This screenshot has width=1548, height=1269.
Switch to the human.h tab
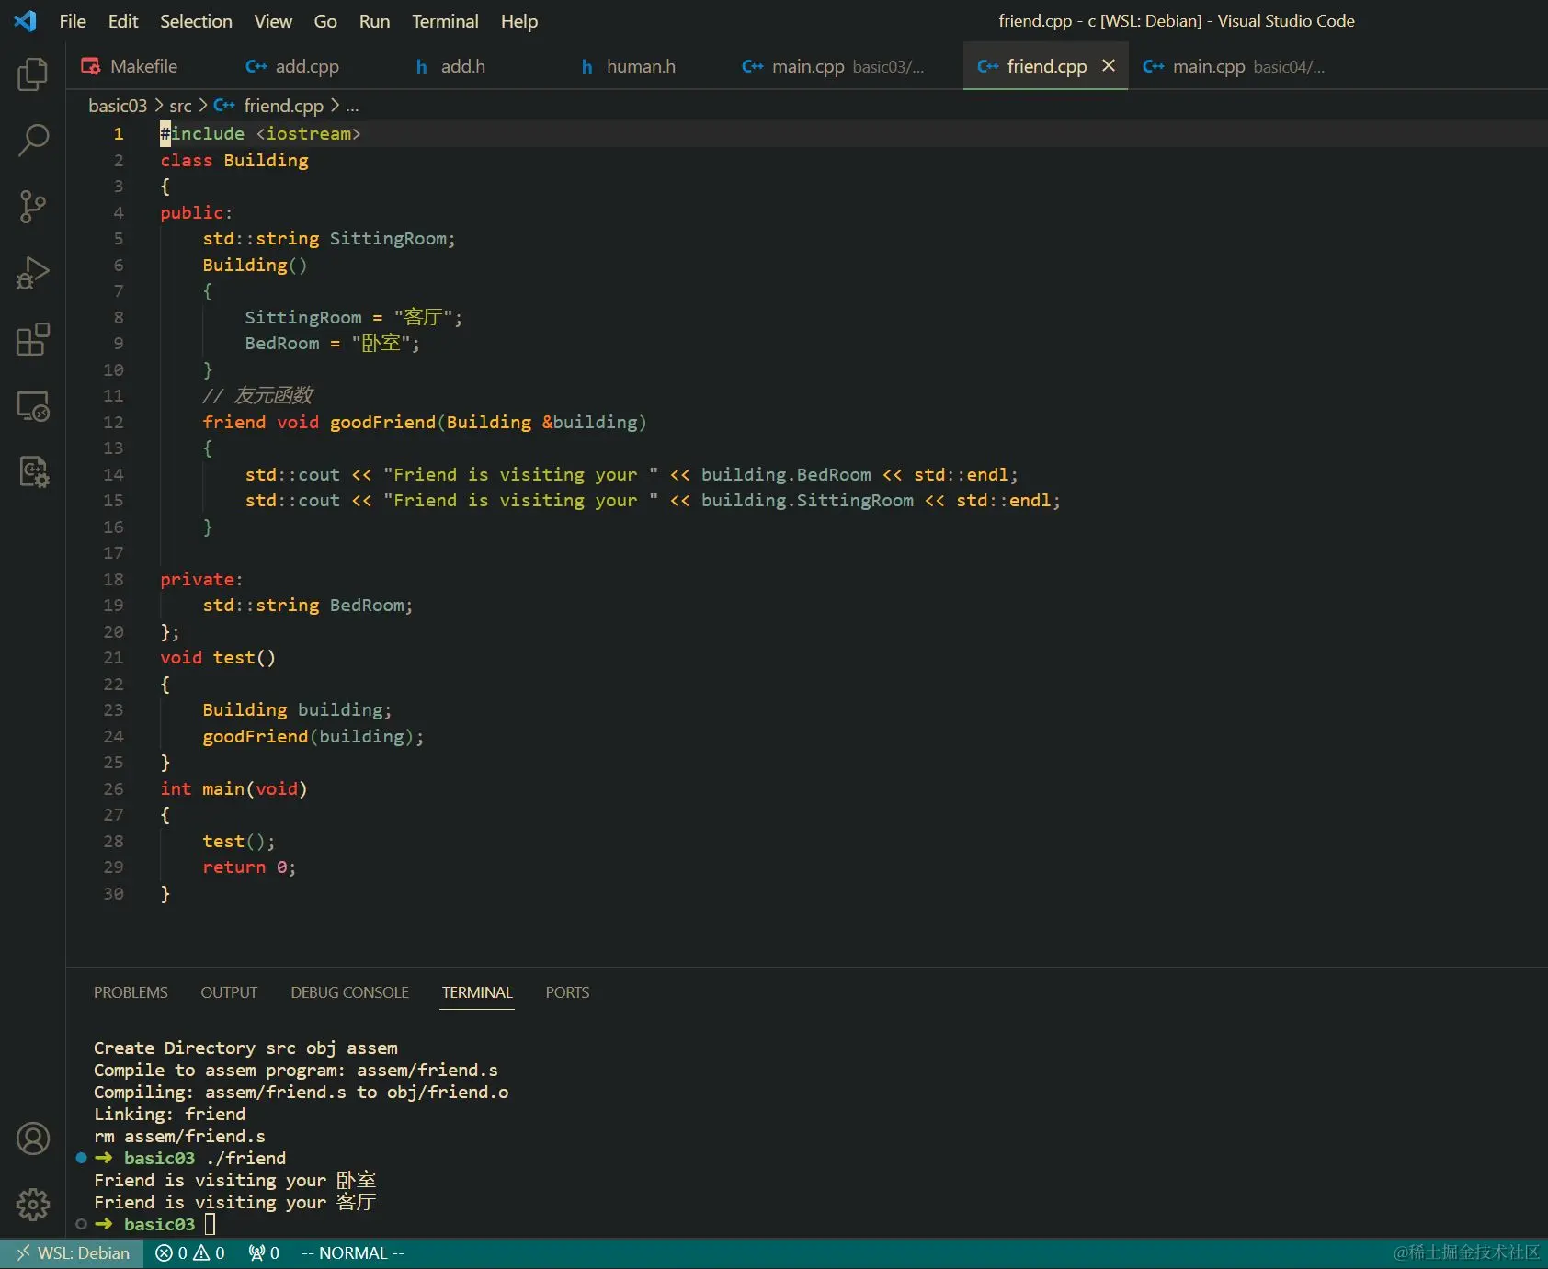(629, 66)
